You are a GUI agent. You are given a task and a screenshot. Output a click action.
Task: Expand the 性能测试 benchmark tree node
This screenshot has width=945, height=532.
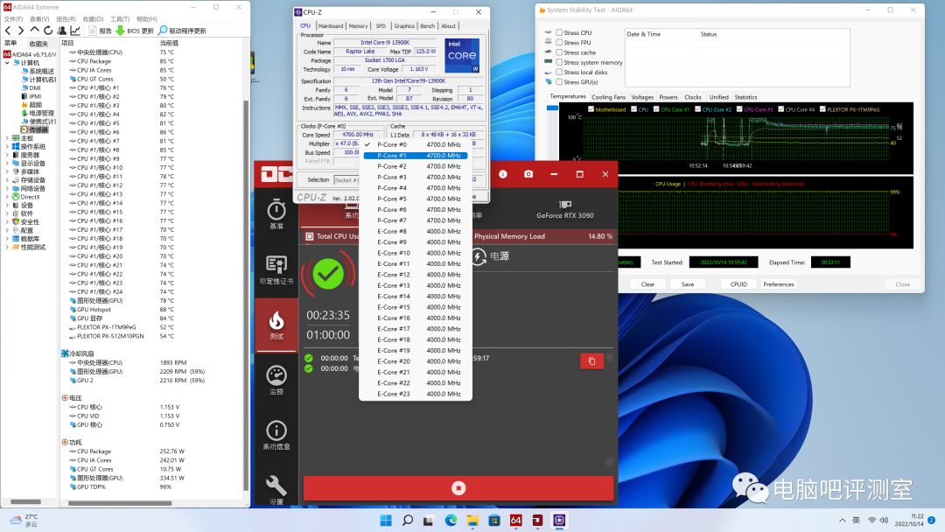[7, 247]
